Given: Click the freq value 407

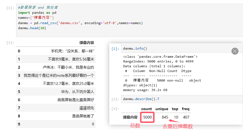Looking at the screenshot, I should [186, 117].
